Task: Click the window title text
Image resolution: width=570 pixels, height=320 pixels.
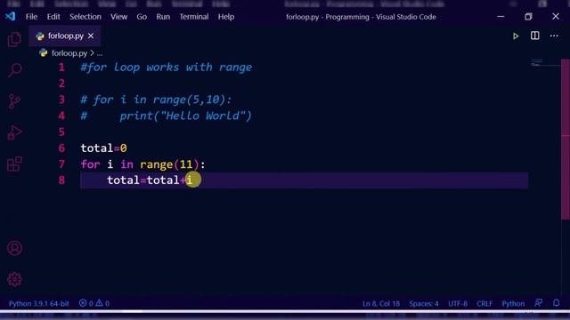Action: [361, 17]
